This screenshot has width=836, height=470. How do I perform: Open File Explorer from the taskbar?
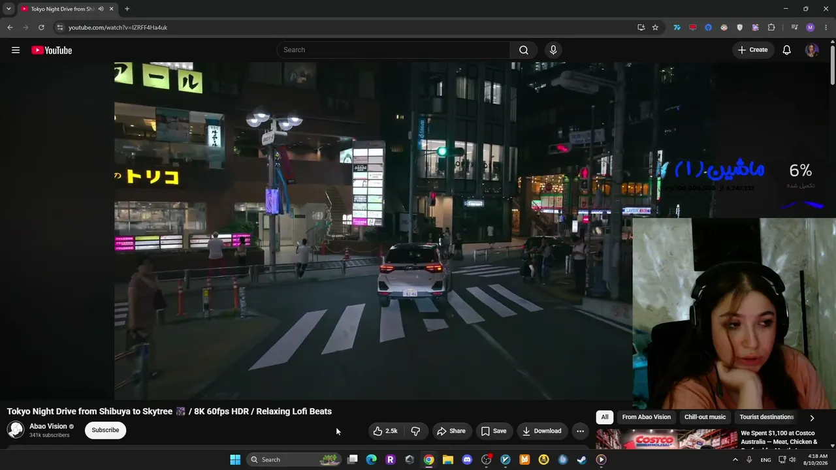pyautogui.click(x=448, y=460)
